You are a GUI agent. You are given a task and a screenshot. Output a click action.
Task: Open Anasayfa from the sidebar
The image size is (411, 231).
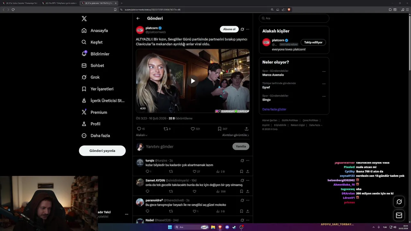(95, 30)
